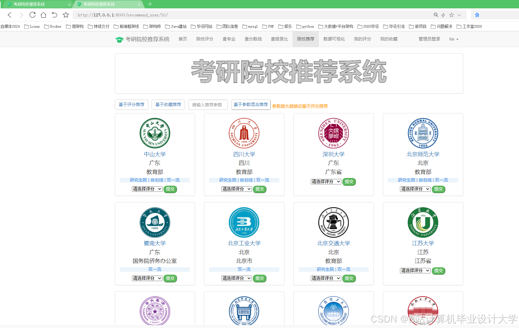Click the green graduation cap site logo
Image resolution: width=519 pixels, height=328 pixels.
click(119, 39)
